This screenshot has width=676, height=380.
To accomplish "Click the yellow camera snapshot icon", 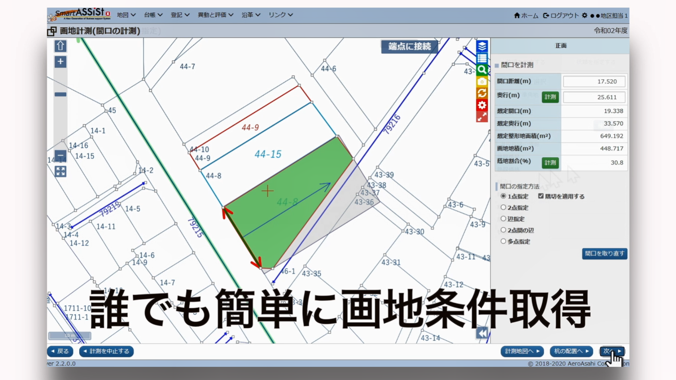I will (482, 82).
